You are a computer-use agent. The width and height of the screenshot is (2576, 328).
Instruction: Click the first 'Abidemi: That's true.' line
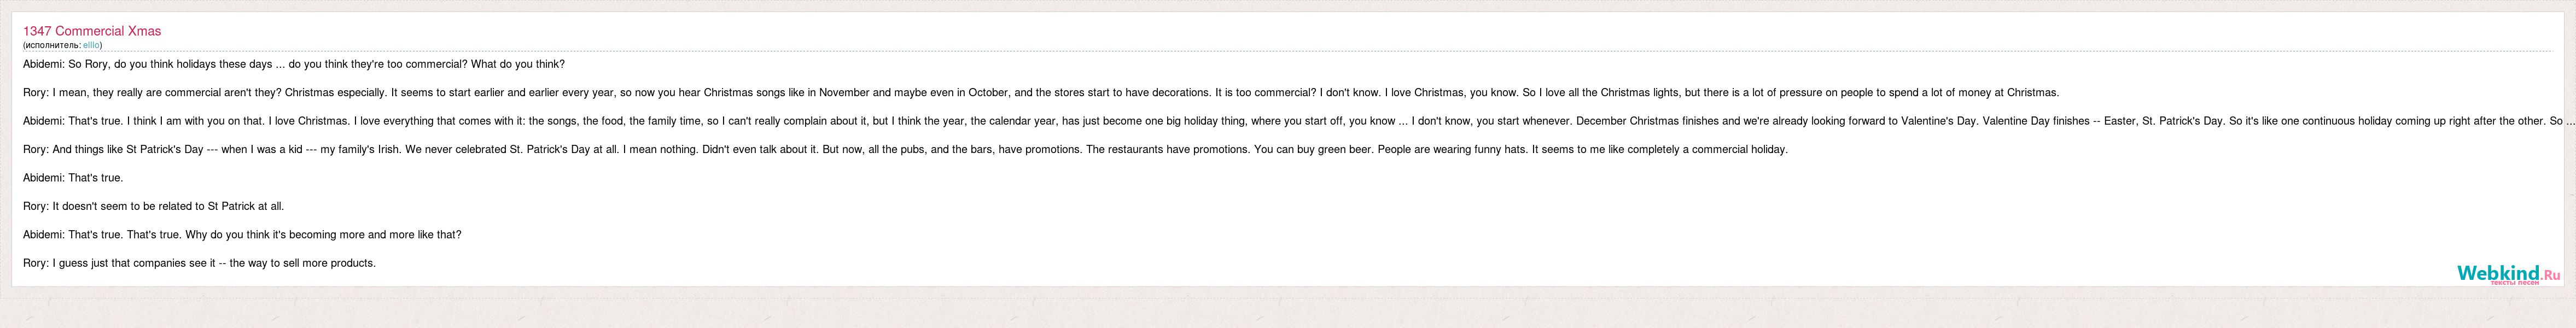coord(73,178)
